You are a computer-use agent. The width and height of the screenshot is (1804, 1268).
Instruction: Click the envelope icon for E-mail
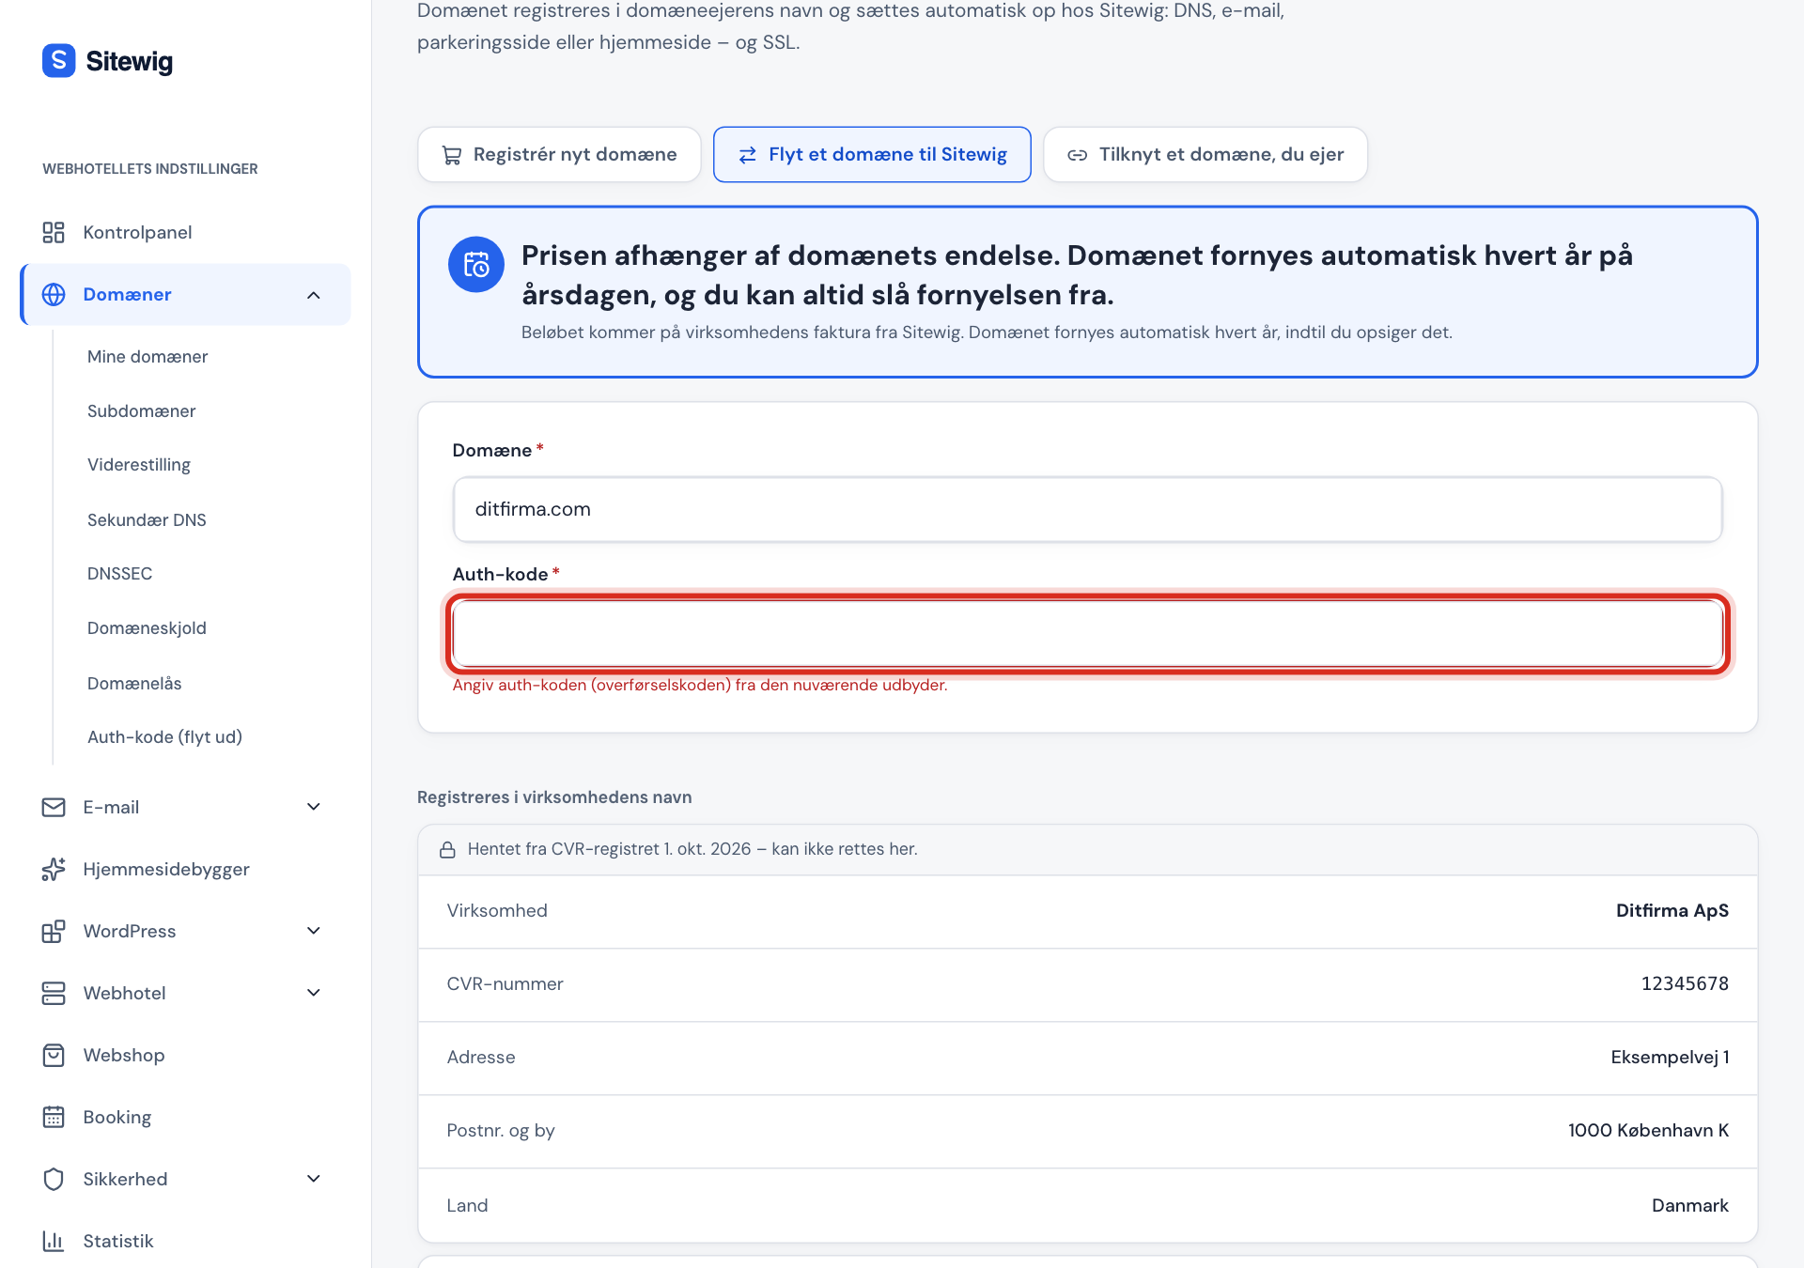[54, 807]
